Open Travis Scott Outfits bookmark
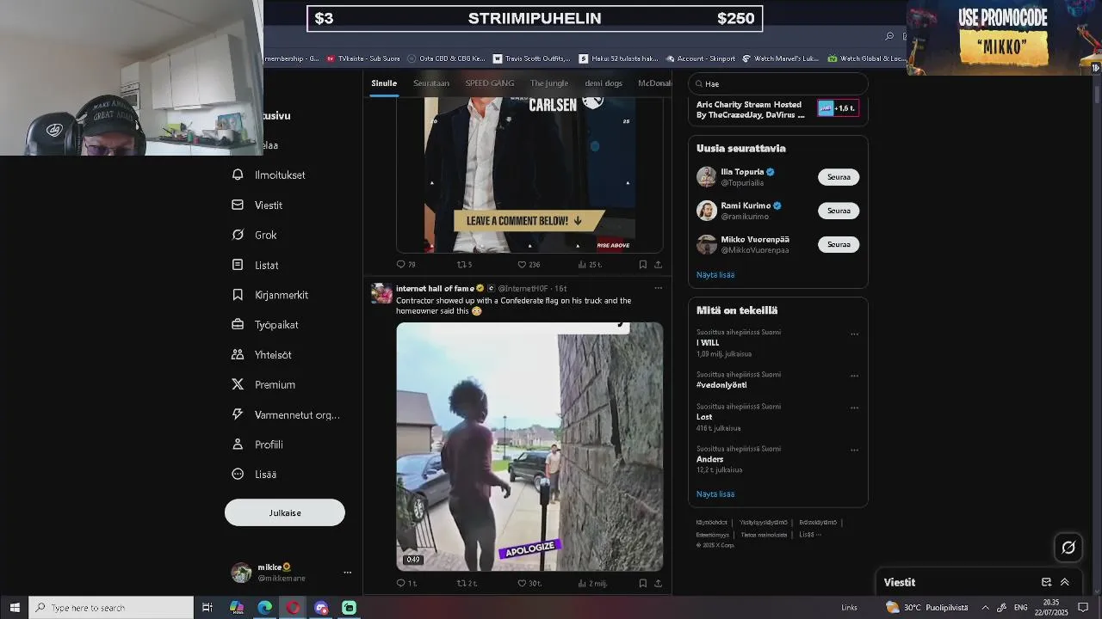The height and width of the screenshot is (619, 1102). coord(531,58)
